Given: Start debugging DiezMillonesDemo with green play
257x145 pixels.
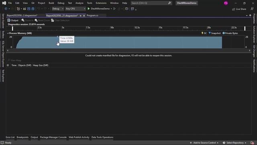Looking at the screenshot, I should [89, 9].
